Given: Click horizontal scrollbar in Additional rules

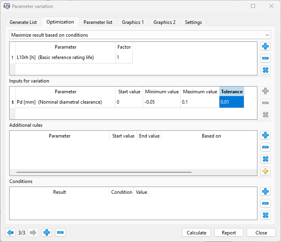Looking at the screenshot, I should pyautogui.click(x=104, y=172).
